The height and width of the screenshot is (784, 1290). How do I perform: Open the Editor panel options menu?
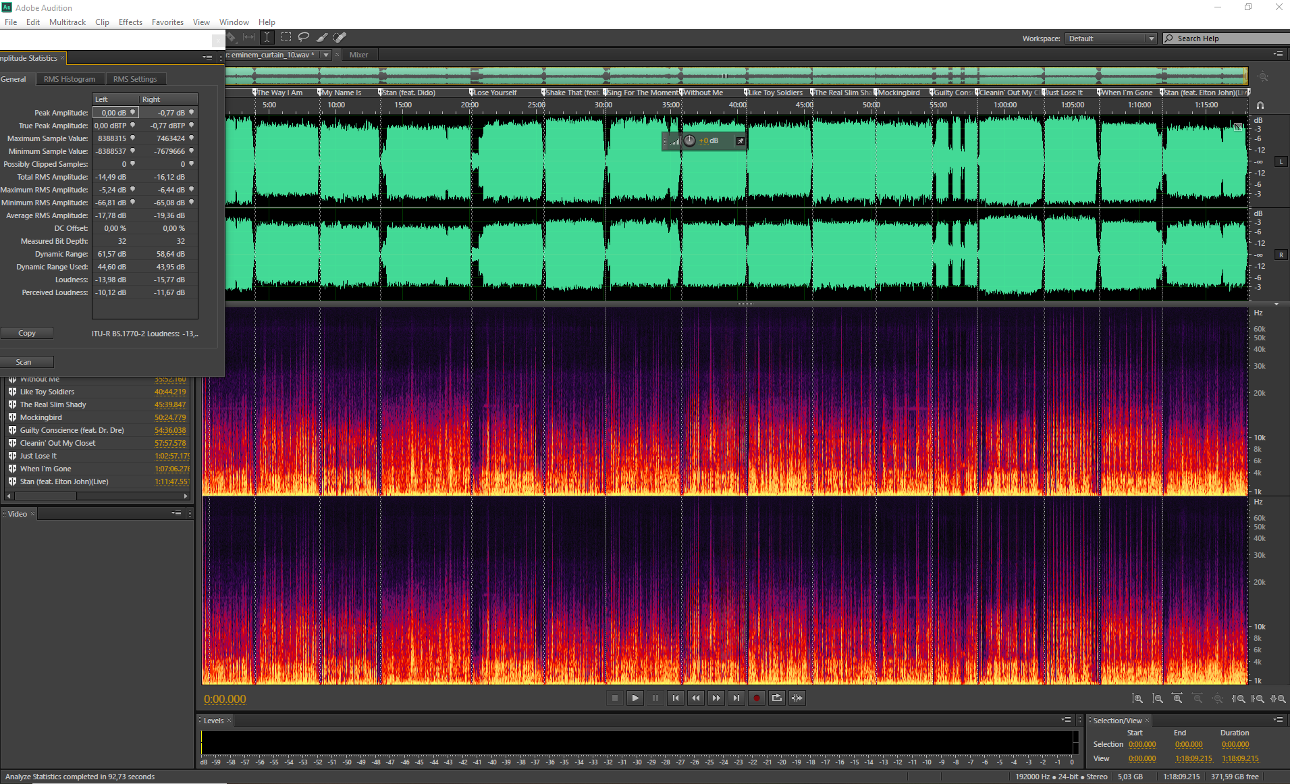1278,54
